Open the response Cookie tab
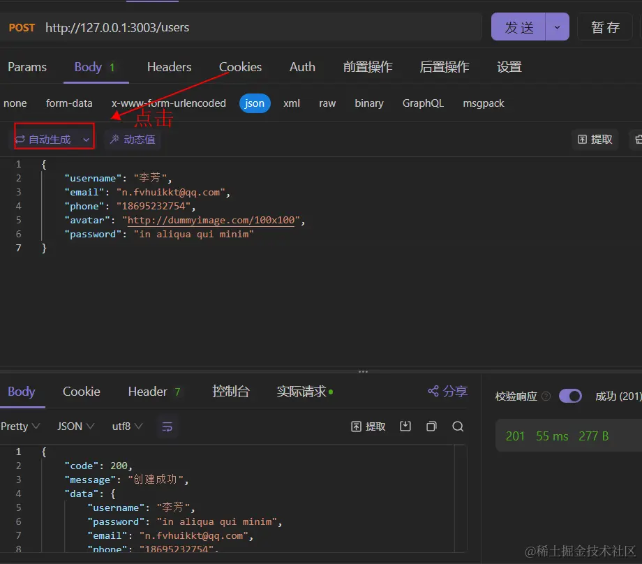Viewport: 642px width, 564px height. coord(82,392)
